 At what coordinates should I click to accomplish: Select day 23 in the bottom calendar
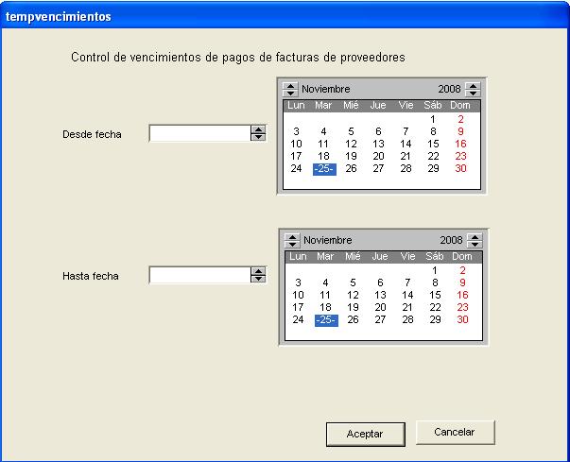pos(462,307)
